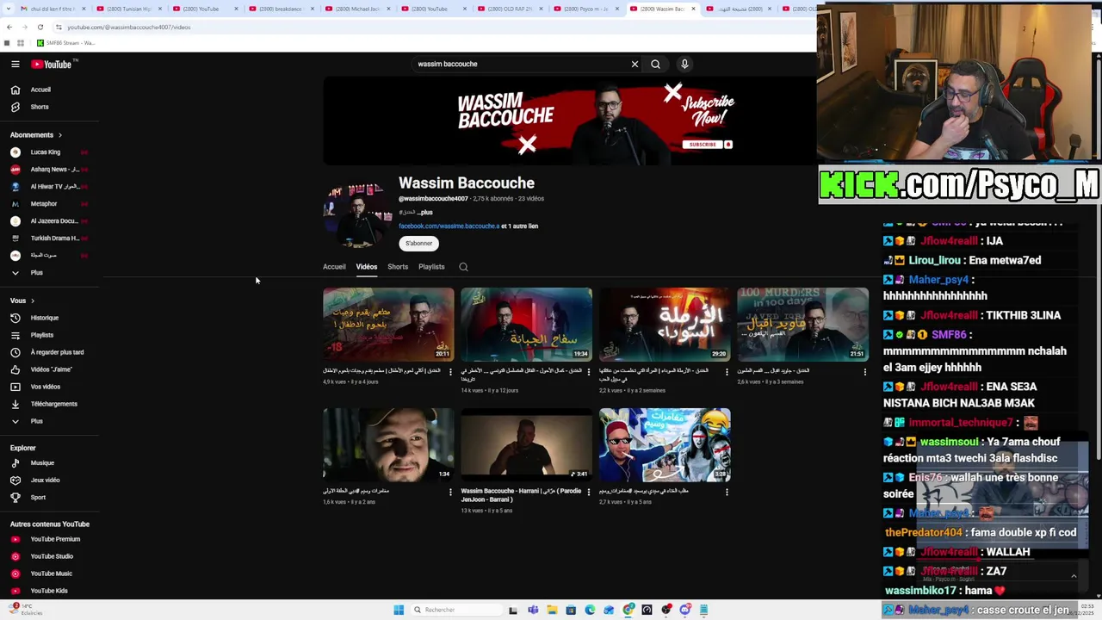
Task: Search within channel using magnifier icon
Action: [463, 267]
